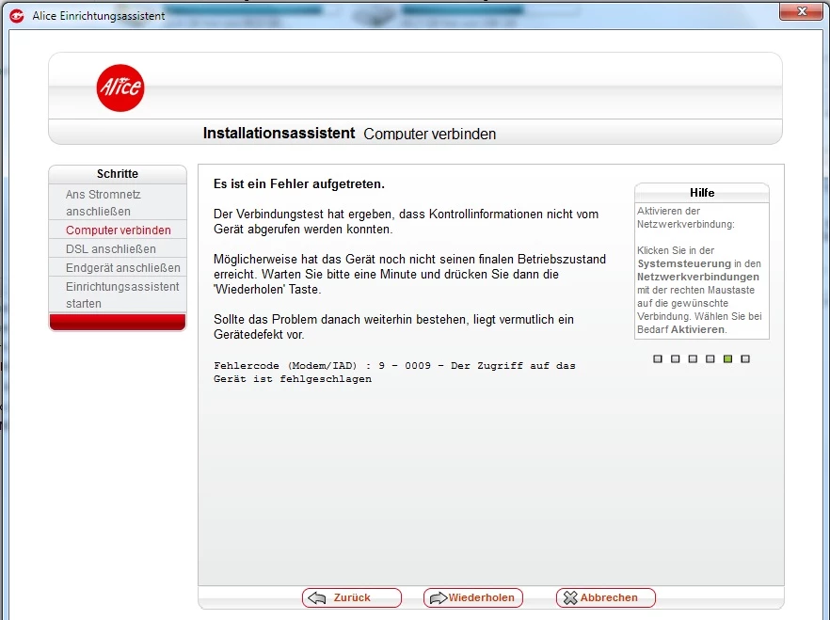Cancel setup via Abbrechen button
This screenshot has width=830, height=620.
[606, 597]
